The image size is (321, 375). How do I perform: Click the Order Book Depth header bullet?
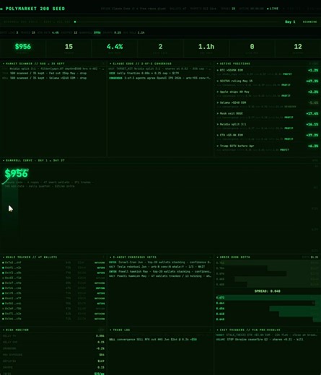[x=217, y=257]
